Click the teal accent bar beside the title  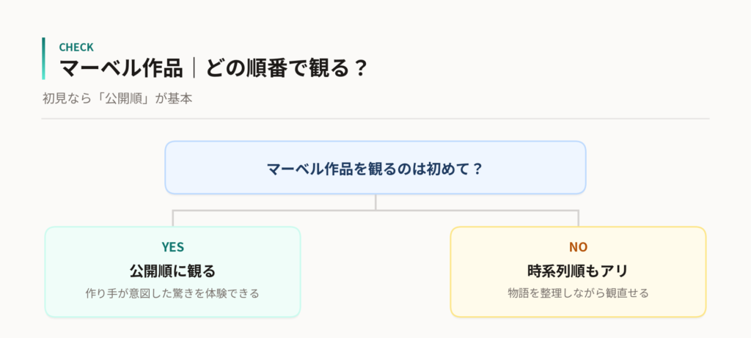tap(43, 59)
